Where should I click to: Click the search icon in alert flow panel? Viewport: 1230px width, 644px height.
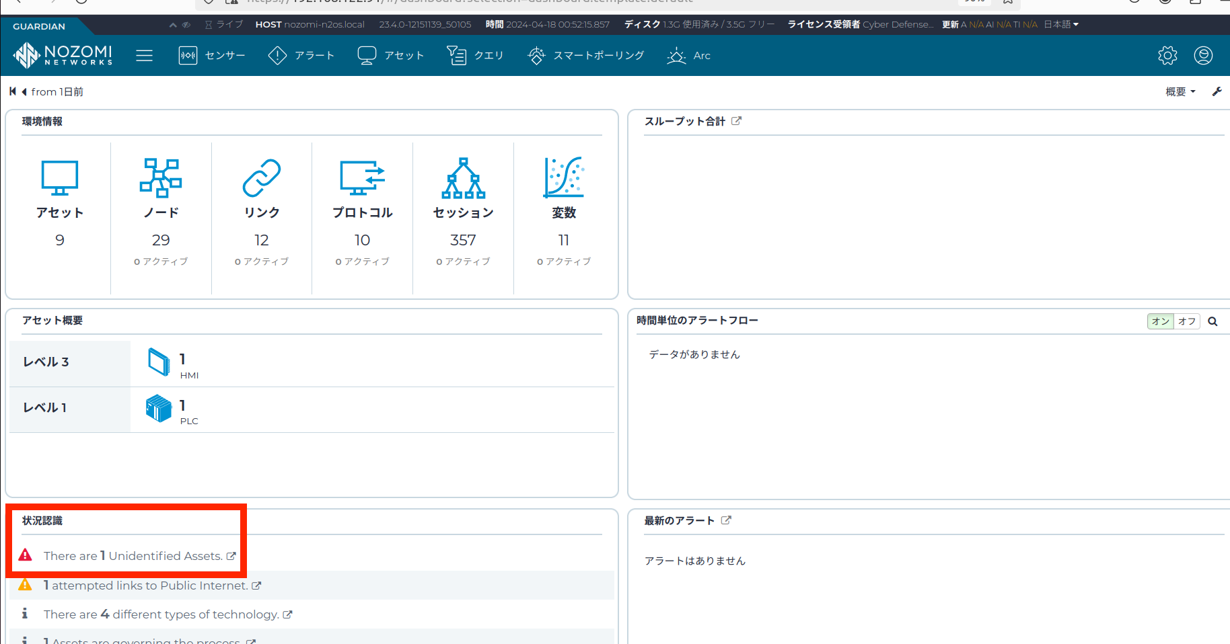pyautogui.click(x=1213, y=321)
